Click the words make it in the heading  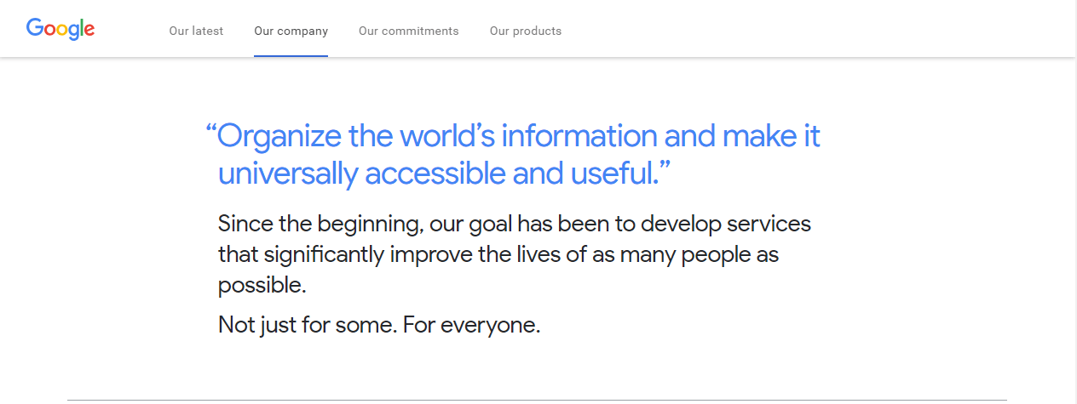click(771, 136)
